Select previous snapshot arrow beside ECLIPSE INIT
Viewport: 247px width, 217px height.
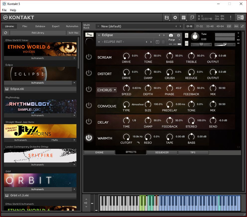coord(147,42)
